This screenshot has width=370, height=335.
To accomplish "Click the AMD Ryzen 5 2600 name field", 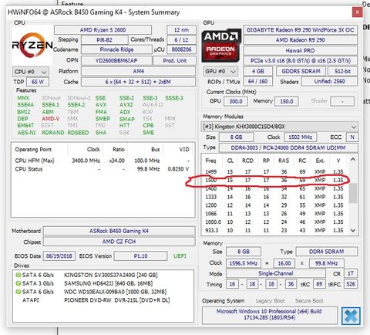I will click(x=103, y=30).
